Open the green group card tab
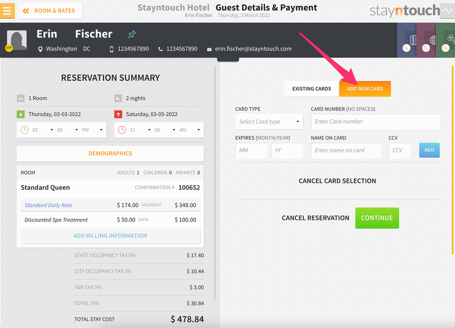 coord(446,40)
